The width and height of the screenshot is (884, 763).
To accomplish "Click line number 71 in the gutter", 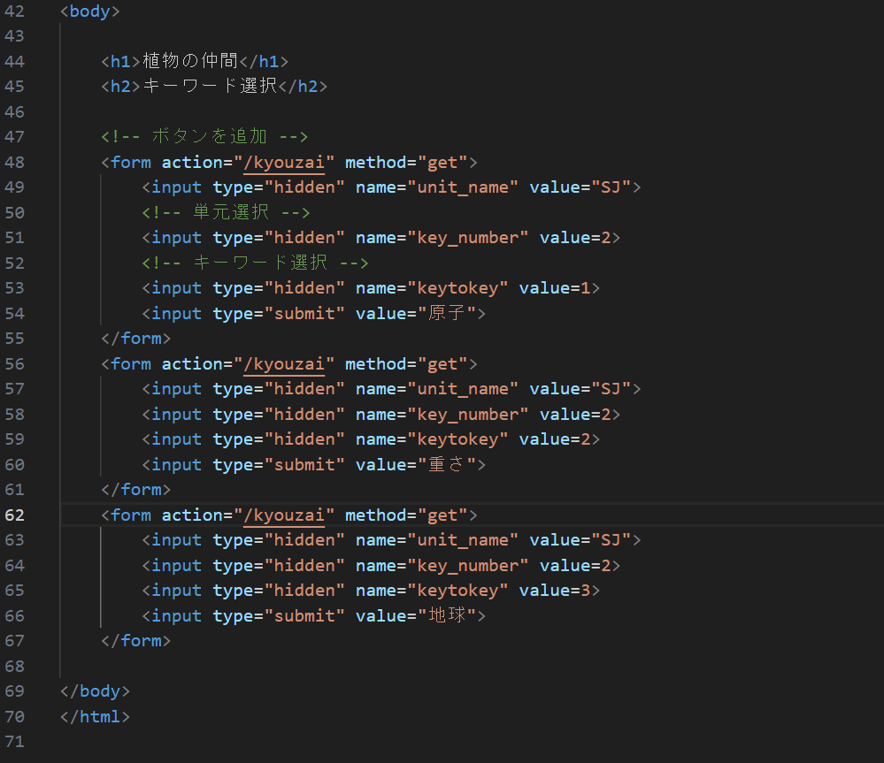I will coord(15,741).
